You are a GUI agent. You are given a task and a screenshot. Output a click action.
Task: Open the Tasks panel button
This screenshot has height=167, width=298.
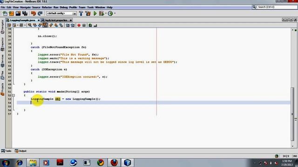(6, 151)
